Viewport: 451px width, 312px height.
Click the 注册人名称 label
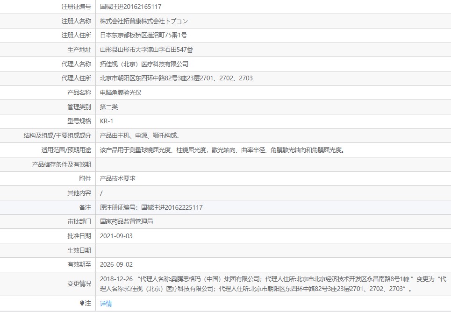(x=76, y=21)
